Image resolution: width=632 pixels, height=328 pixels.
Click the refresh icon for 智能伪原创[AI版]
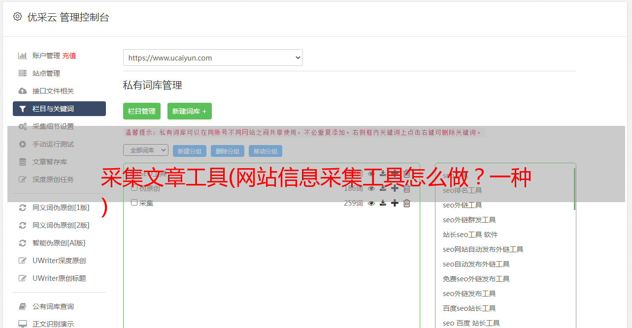click(22, 243)
